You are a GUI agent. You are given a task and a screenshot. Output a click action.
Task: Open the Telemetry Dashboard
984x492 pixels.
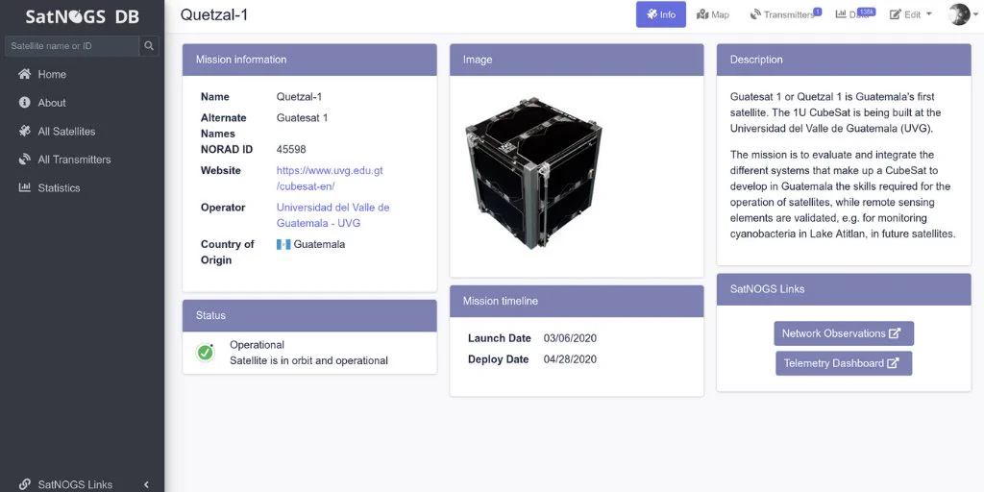pos(844,363)
